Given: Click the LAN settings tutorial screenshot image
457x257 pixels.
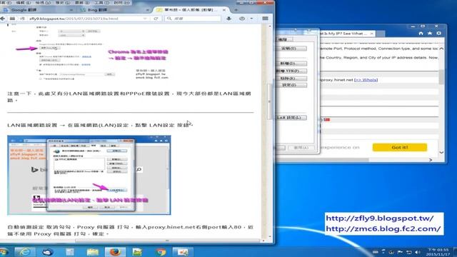Looking at the screenshot, I should 89,175.
